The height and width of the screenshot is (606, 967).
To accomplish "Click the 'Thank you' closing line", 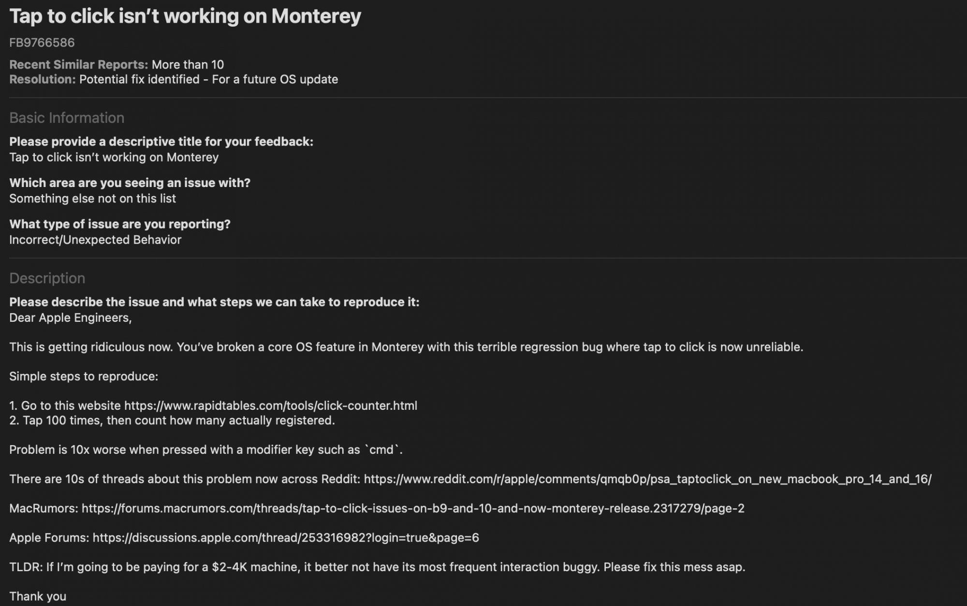I will (x=38, y=596).
